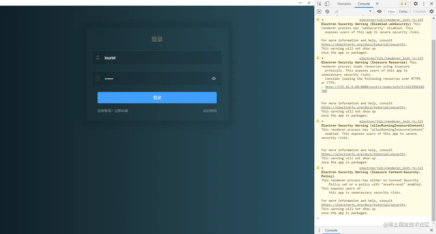436x234 pixels.
Task: Open the electronjs security link under Content-Security-Policy warning
Action: tap(364, 205)
